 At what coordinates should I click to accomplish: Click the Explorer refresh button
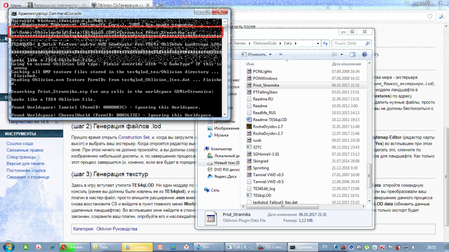pos(325,43)
